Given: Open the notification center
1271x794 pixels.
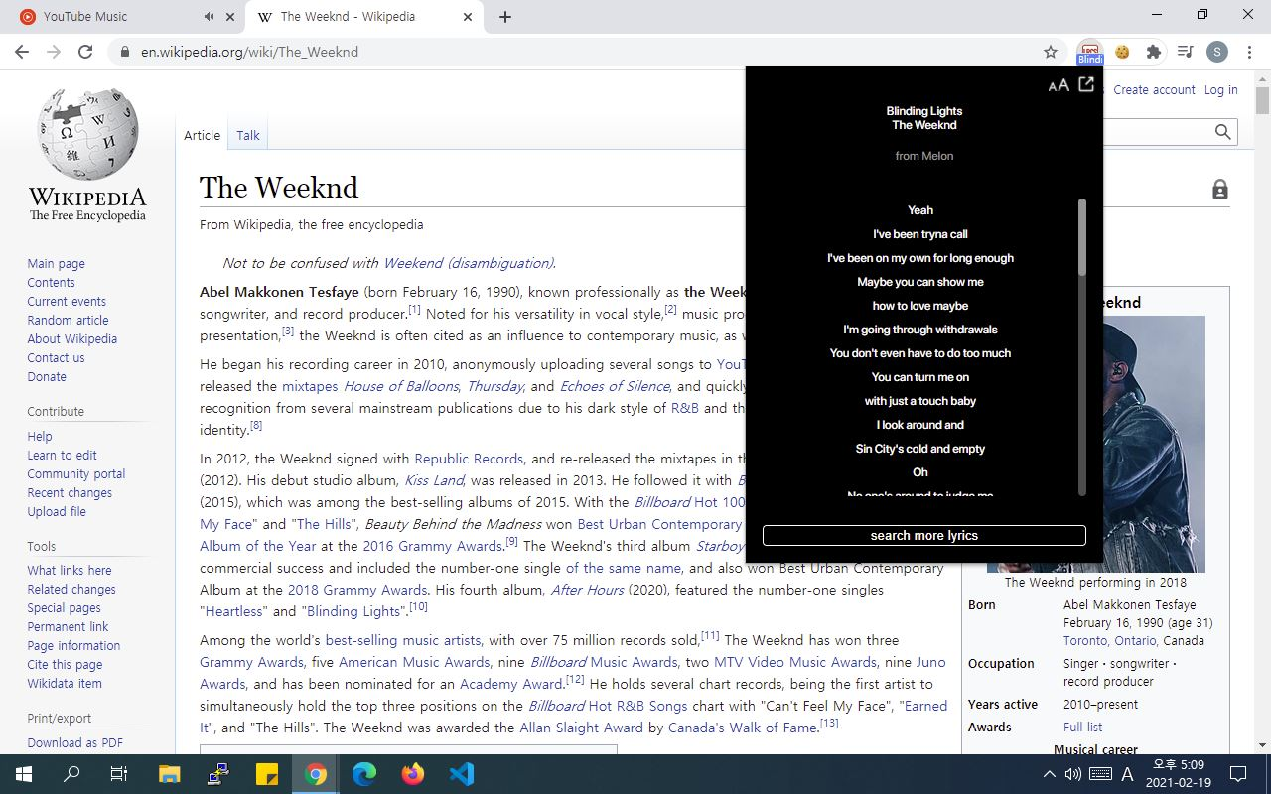Looking at the screenshot, I should pyautogui.click(x=1238, y=774).
